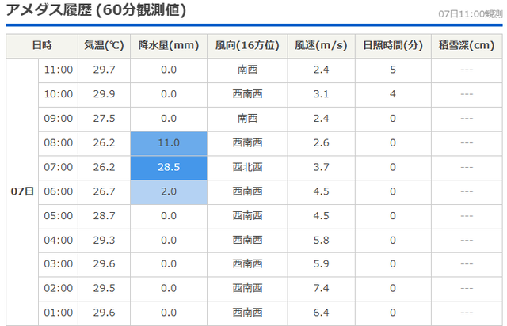
Task: Click the 07日11:00観測 timestamp text
Action: click(x=471, y=14)
